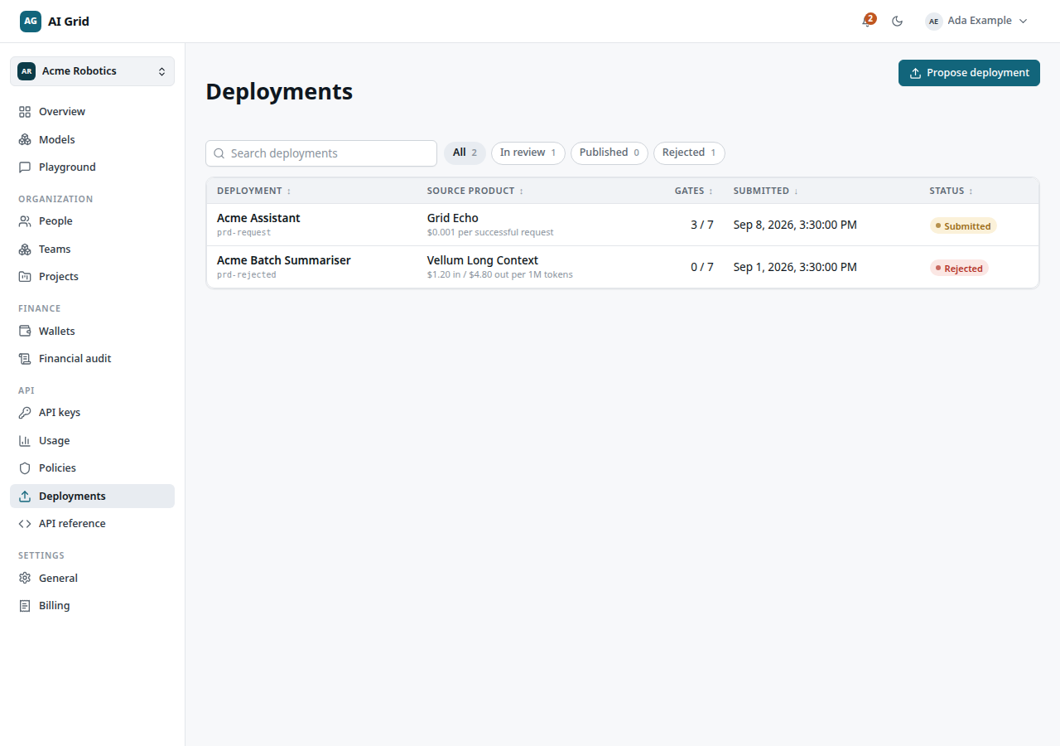Go to Overview page
Image resolution: width=1060 pixels, height=746 pixels.
click(93, 112)
